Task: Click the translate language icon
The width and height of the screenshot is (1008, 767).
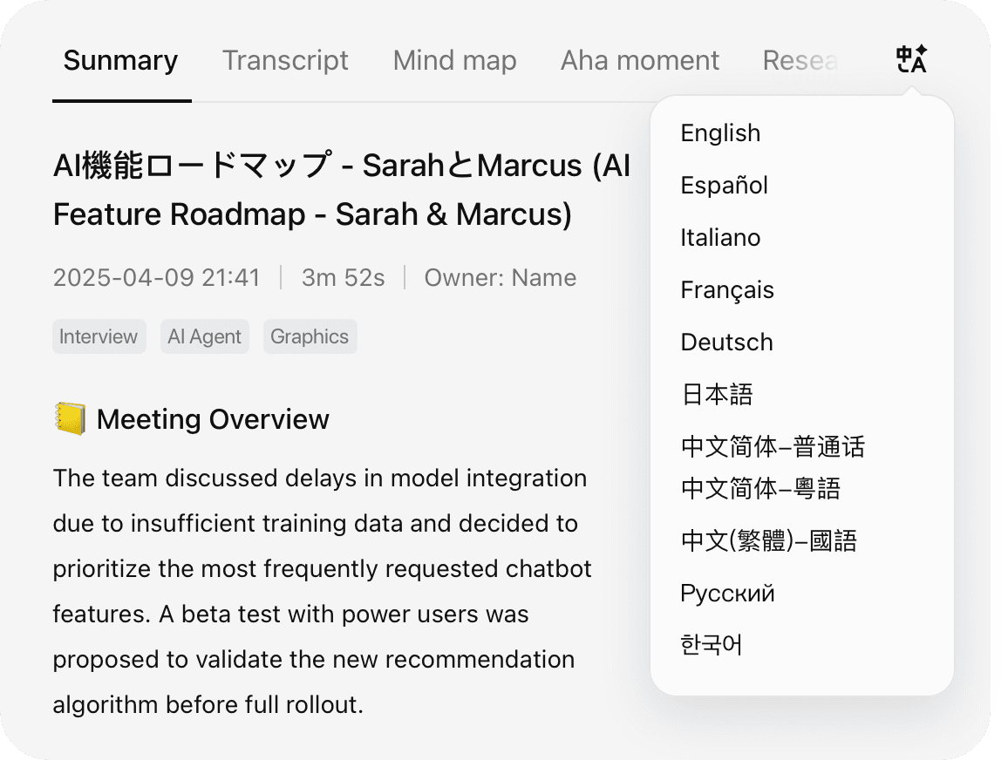Action: (911, 60)
